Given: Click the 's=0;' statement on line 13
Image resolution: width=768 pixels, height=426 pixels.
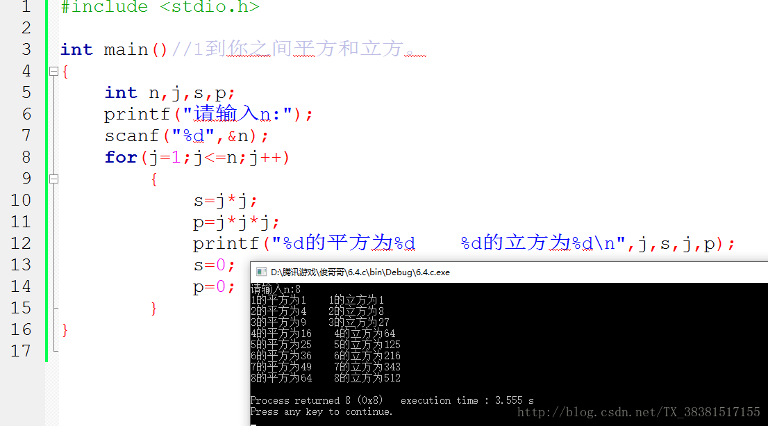Looking at the screenshot, I should (x=214, y=265).
